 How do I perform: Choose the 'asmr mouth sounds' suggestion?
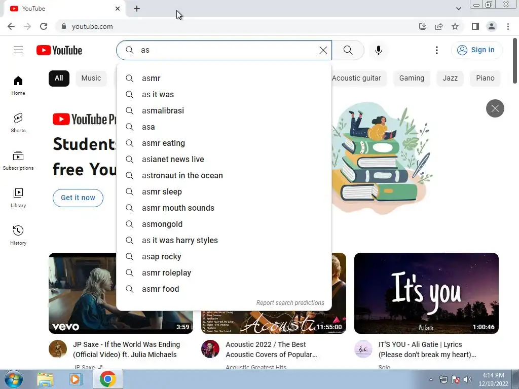(224, 208)
